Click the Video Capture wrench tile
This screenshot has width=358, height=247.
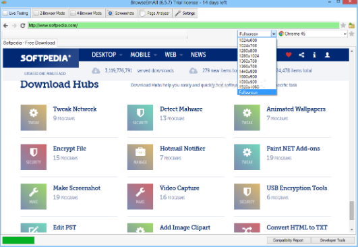[x=140, y=196]
